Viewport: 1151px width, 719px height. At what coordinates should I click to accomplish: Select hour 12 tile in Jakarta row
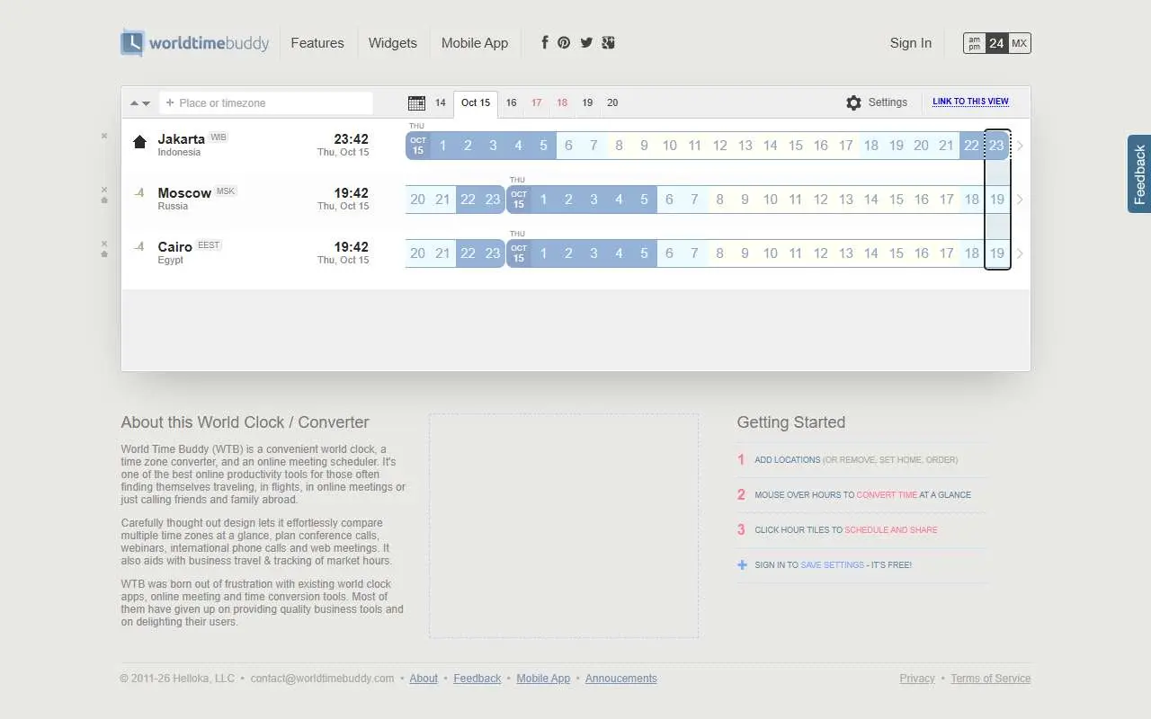point(720,146)
